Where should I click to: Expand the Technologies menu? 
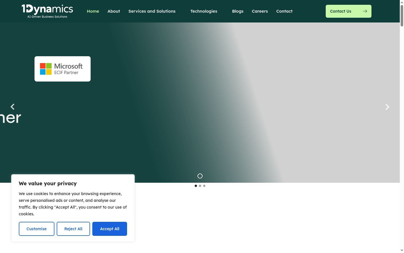click(x=204, y=11)
